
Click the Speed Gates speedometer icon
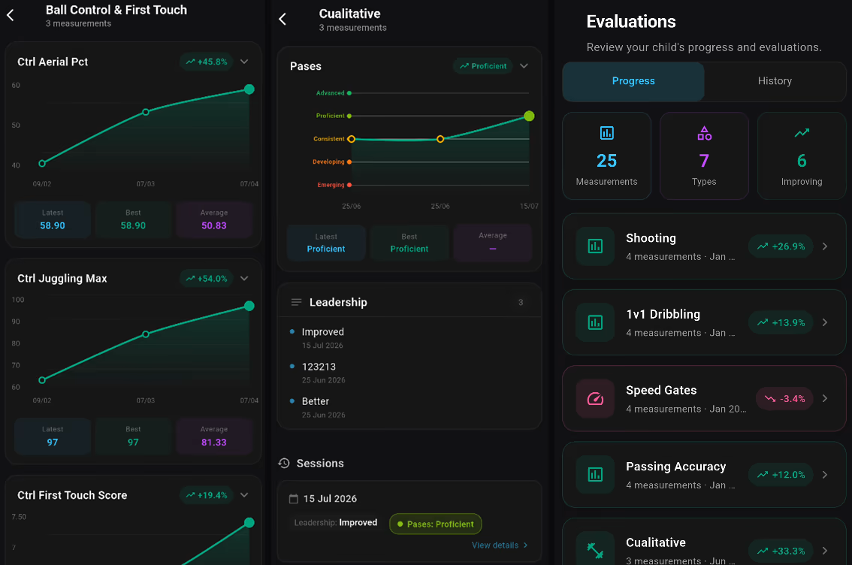point(595,398)
